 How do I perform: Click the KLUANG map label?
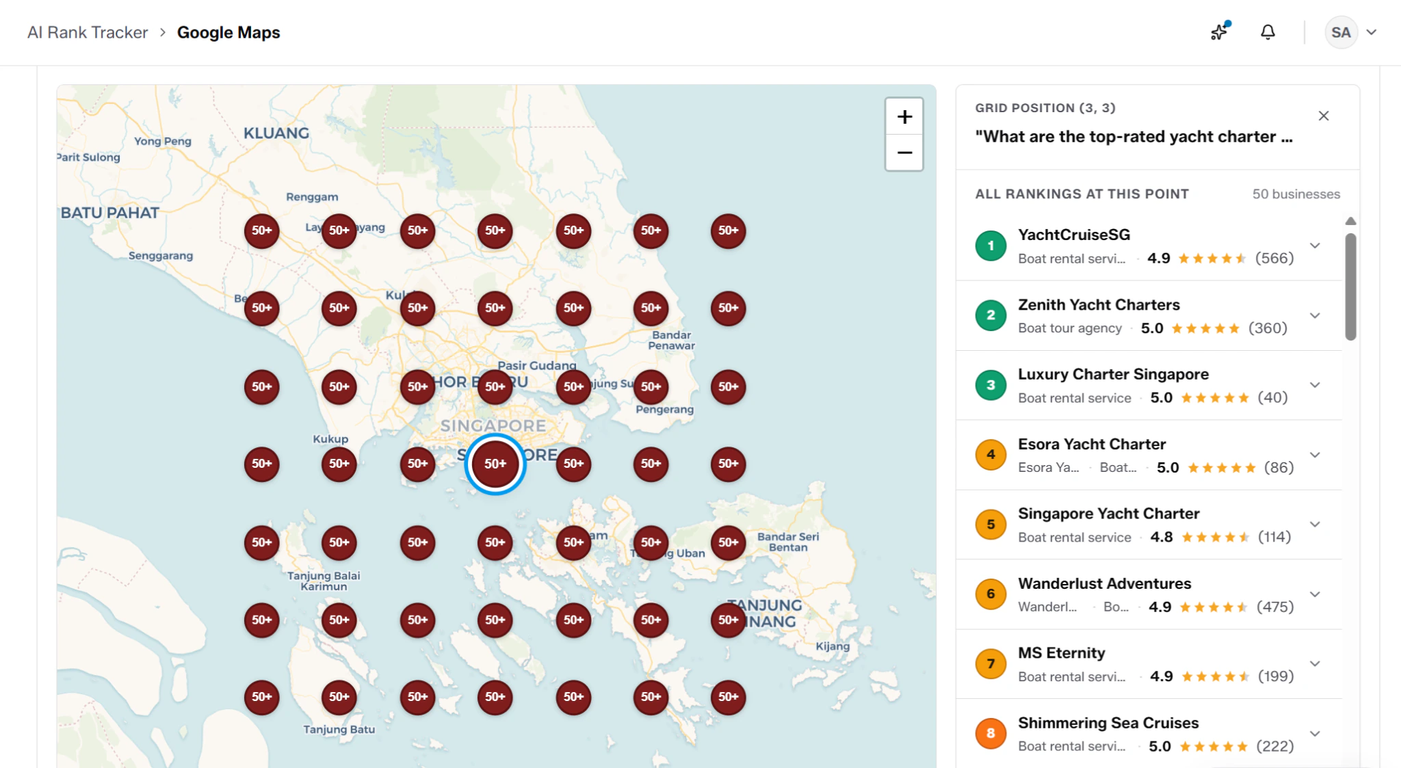click(276, 133)
